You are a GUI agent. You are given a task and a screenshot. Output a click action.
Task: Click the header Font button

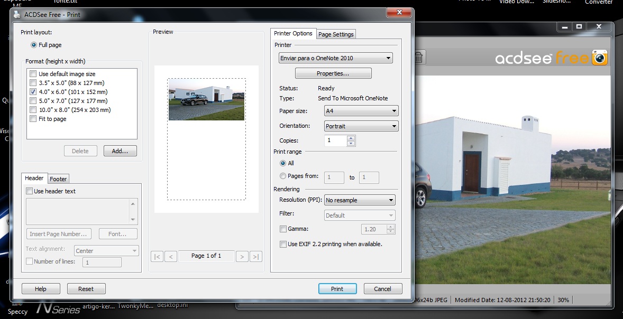tap(117, 234)
